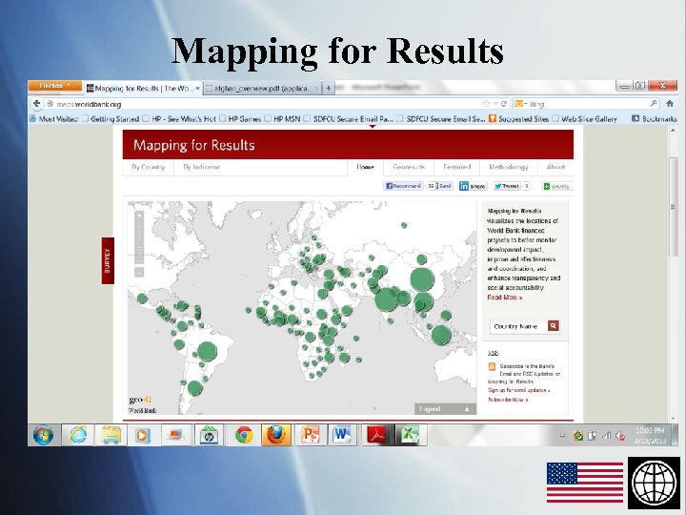Click the Country Name search field
686x515 pixels.
click(519, 326)
